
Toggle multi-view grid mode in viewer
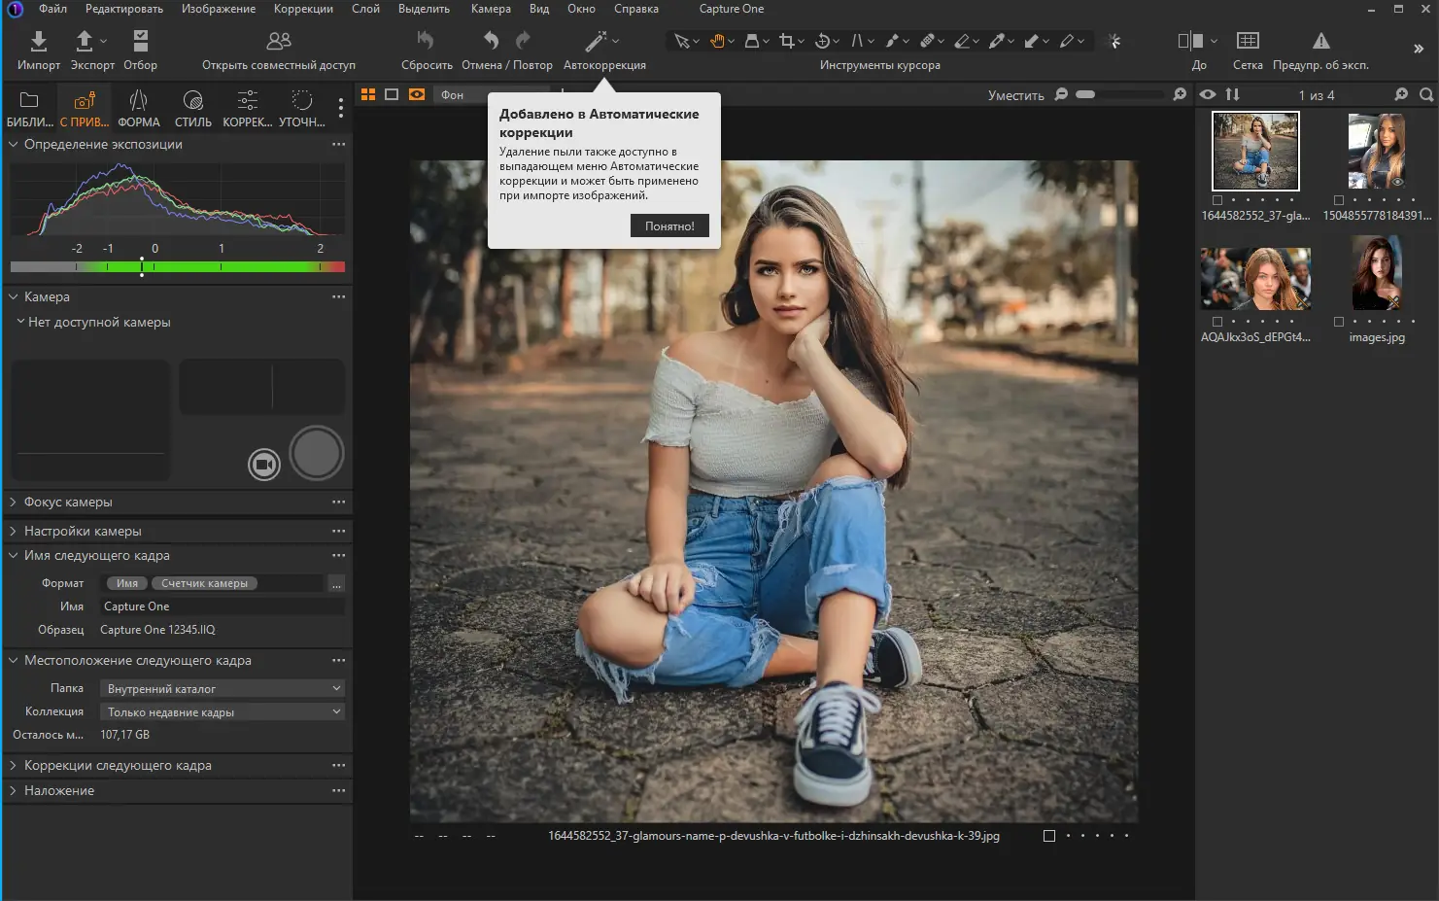click(x=368, y=94)
